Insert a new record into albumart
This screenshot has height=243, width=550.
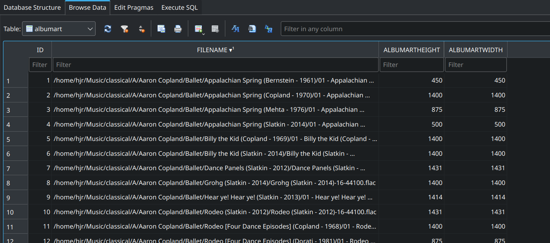coord(198,28)
